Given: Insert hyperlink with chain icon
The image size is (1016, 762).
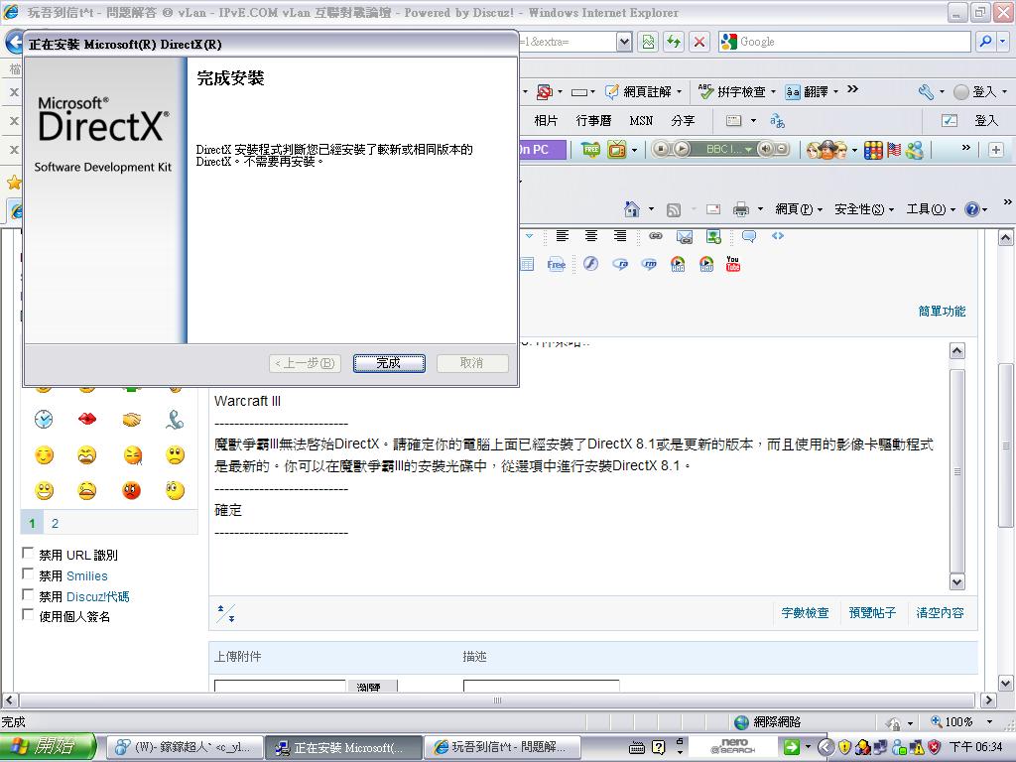Looking at the screenshot, I should click(656, 236).
